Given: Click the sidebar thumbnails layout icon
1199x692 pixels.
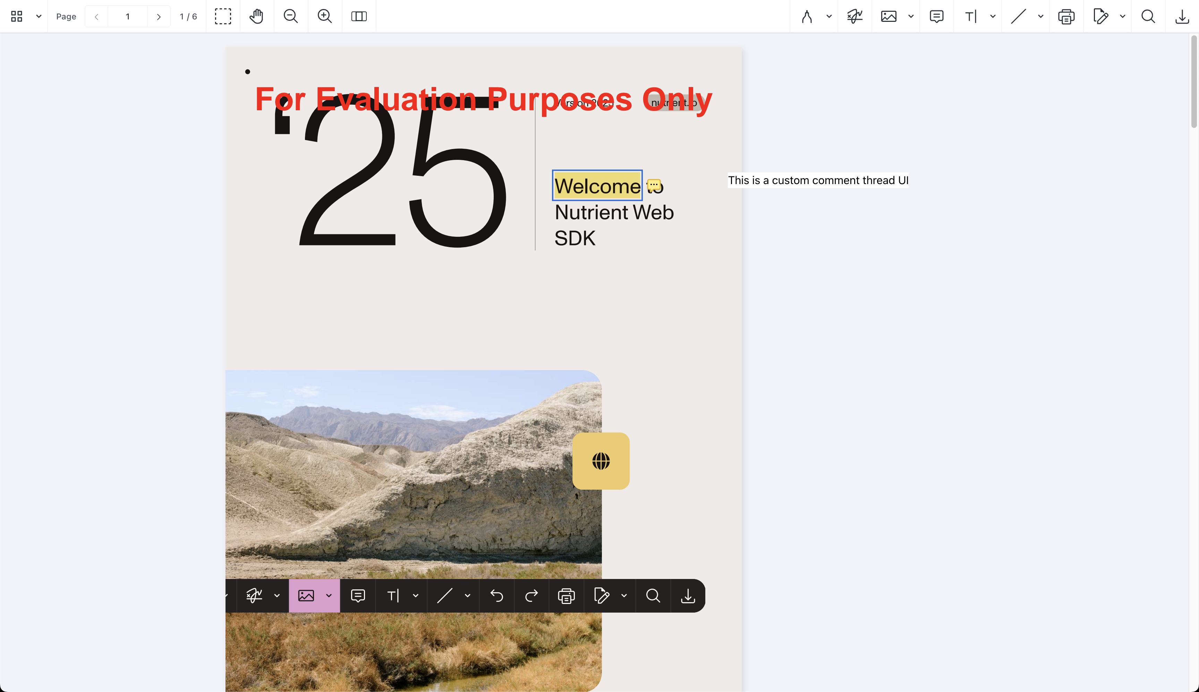Looking at the screenshot, I should coord(17,17).
